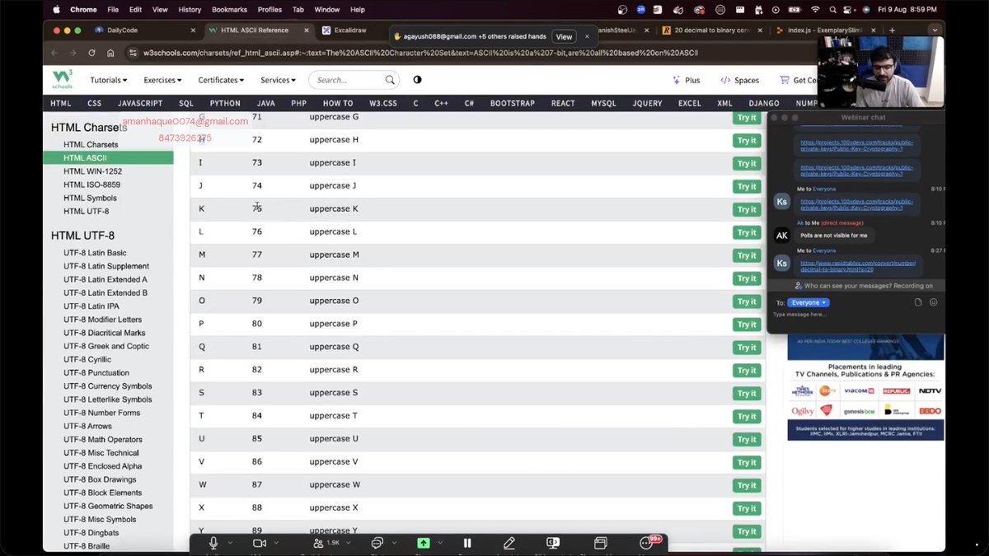Screen dimensions: 989x556
Task: Click the Zoom video camera icon
Action: tap(260, 543)
